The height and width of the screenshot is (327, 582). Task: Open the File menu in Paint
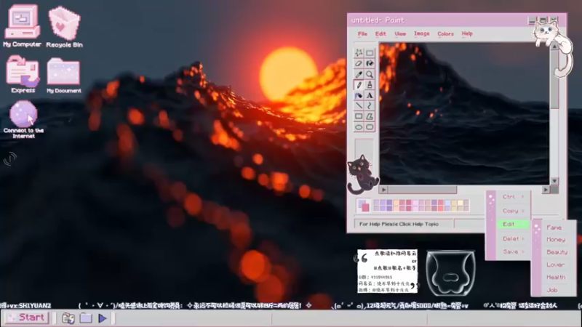(362, 33)
